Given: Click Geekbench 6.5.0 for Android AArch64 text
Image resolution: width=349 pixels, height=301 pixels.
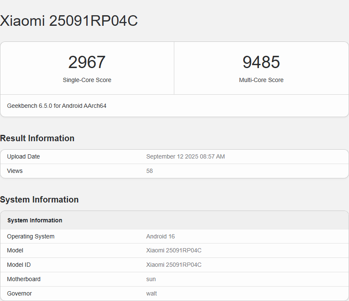Looking at the screenshot, I should (x=57, y=106).
